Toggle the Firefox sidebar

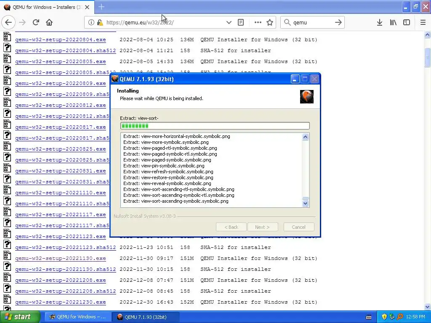click(x=407, y=23)
